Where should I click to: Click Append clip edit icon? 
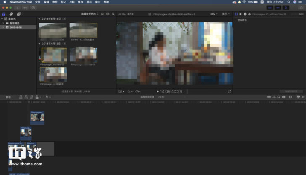[x=32, y=97]
